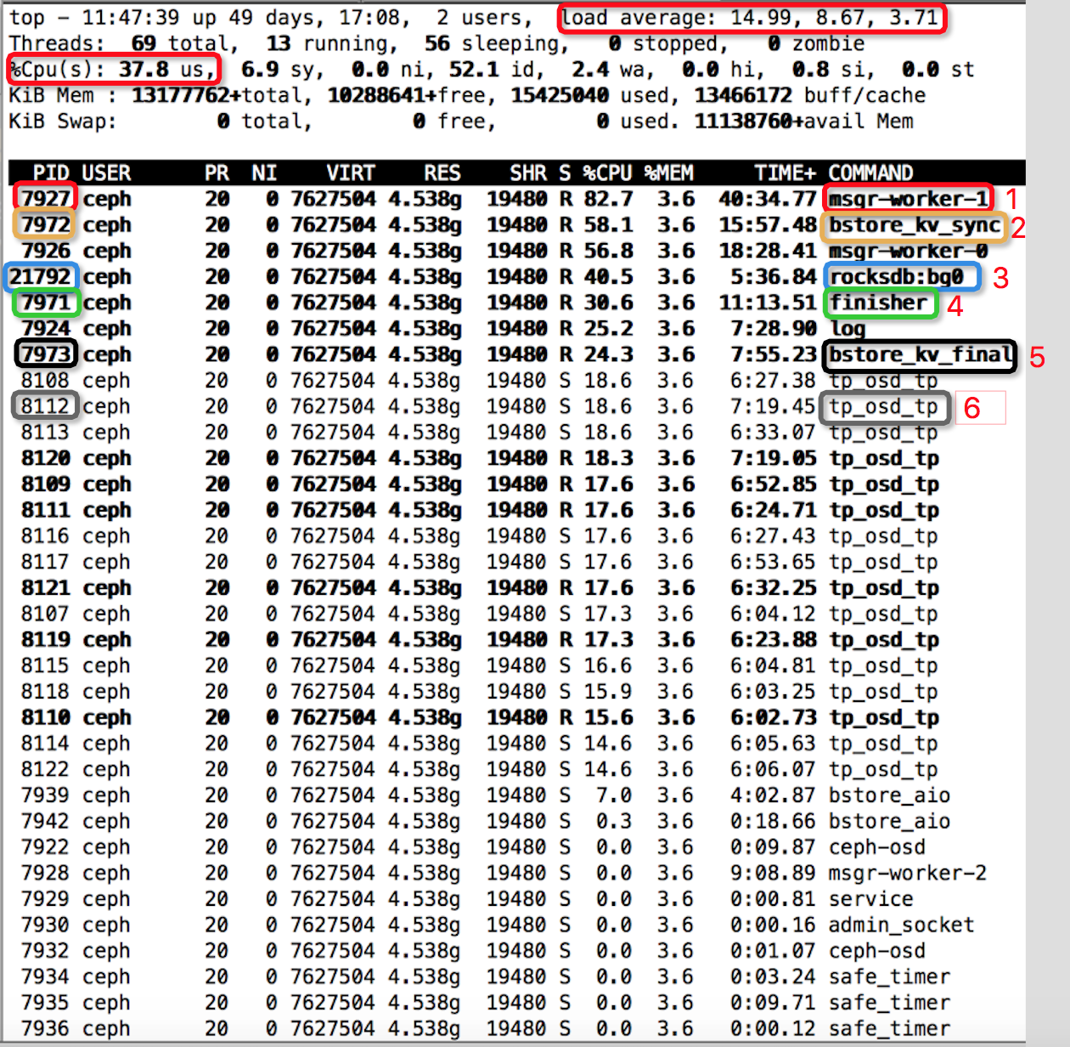1070x1047 pixels.
Task: Click the bstore_kv_final command in black box
Action: (920, 355)
